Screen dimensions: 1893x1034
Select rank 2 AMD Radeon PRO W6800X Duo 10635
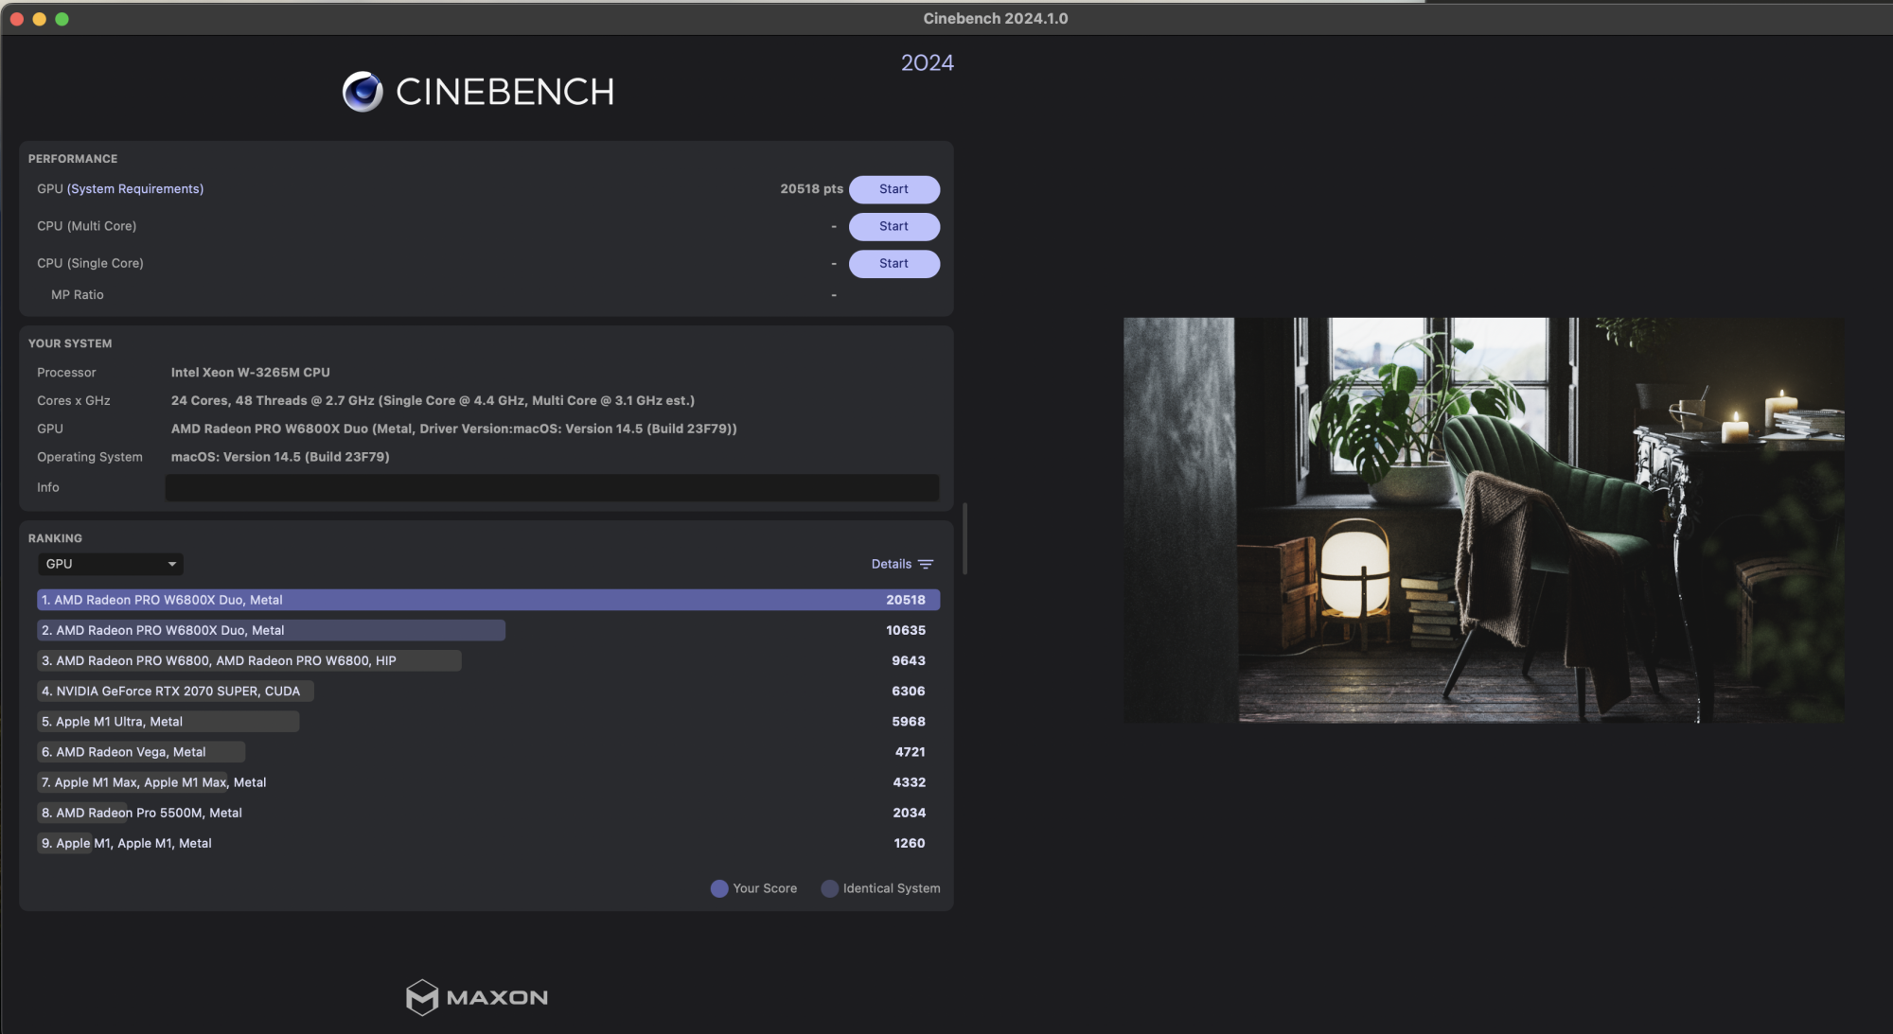(488, 630)
